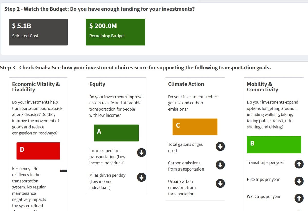The width and height of the screenshot is (308, 211).
Task: Click the Selected Cost tile showing $5.1B
Action: 38,32
